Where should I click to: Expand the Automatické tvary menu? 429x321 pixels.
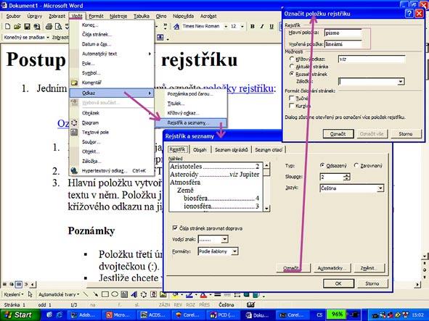pyautogui.click(x=59, y=294)
